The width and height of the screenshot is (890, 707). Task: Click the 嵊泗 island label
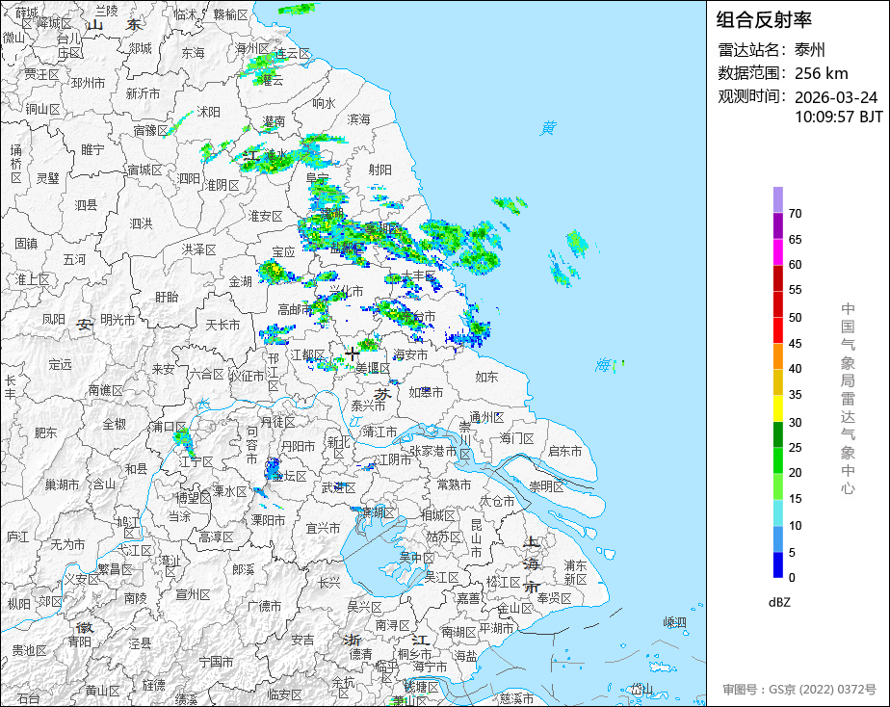675,622
